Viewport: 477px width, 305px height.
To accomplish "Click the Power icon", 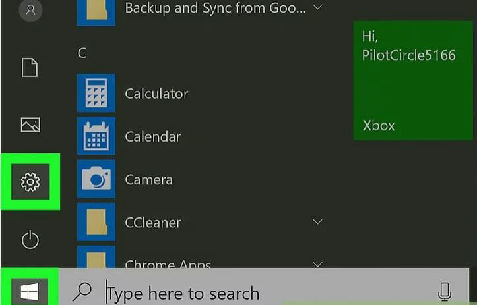I will [x=30, y=240].
